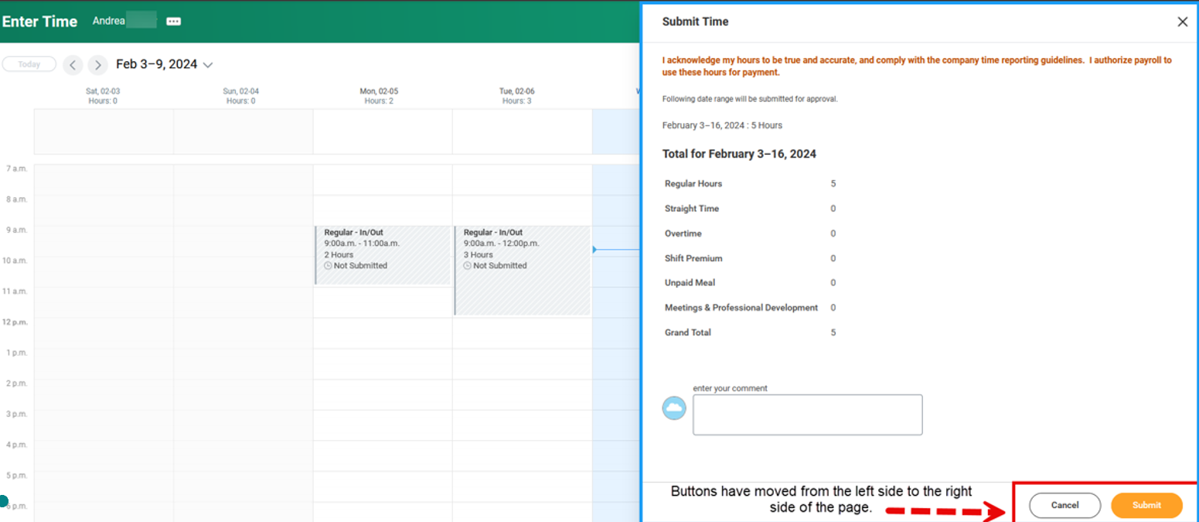1199x522 pixels.
Task: Click the forward arrow to view next week
Action: [x=97, y=65]
